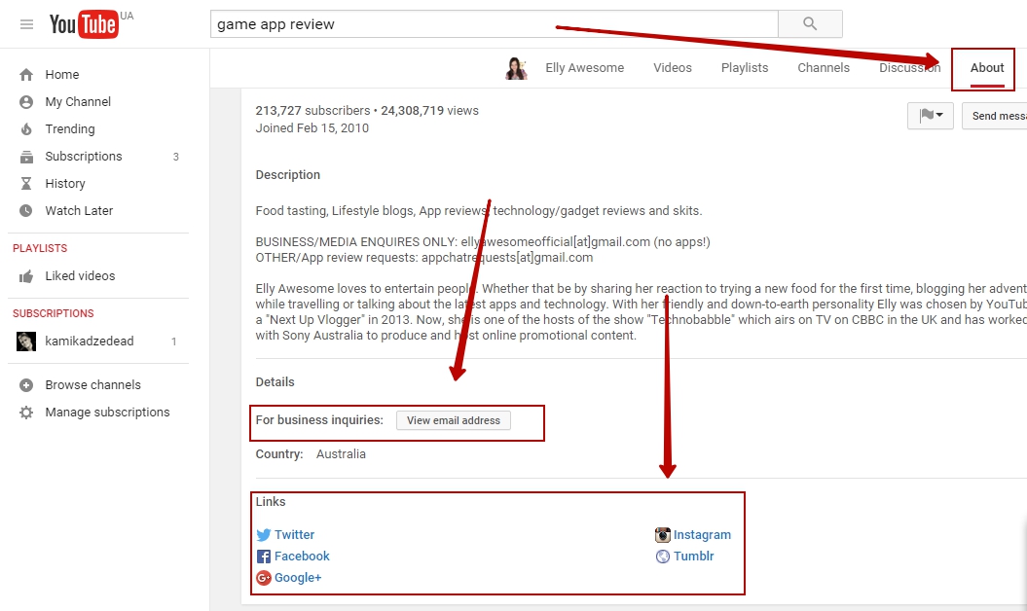This screenshot has height=611, width=1027.
Task: Switch to the Videos tab
Action: point(673,68)
